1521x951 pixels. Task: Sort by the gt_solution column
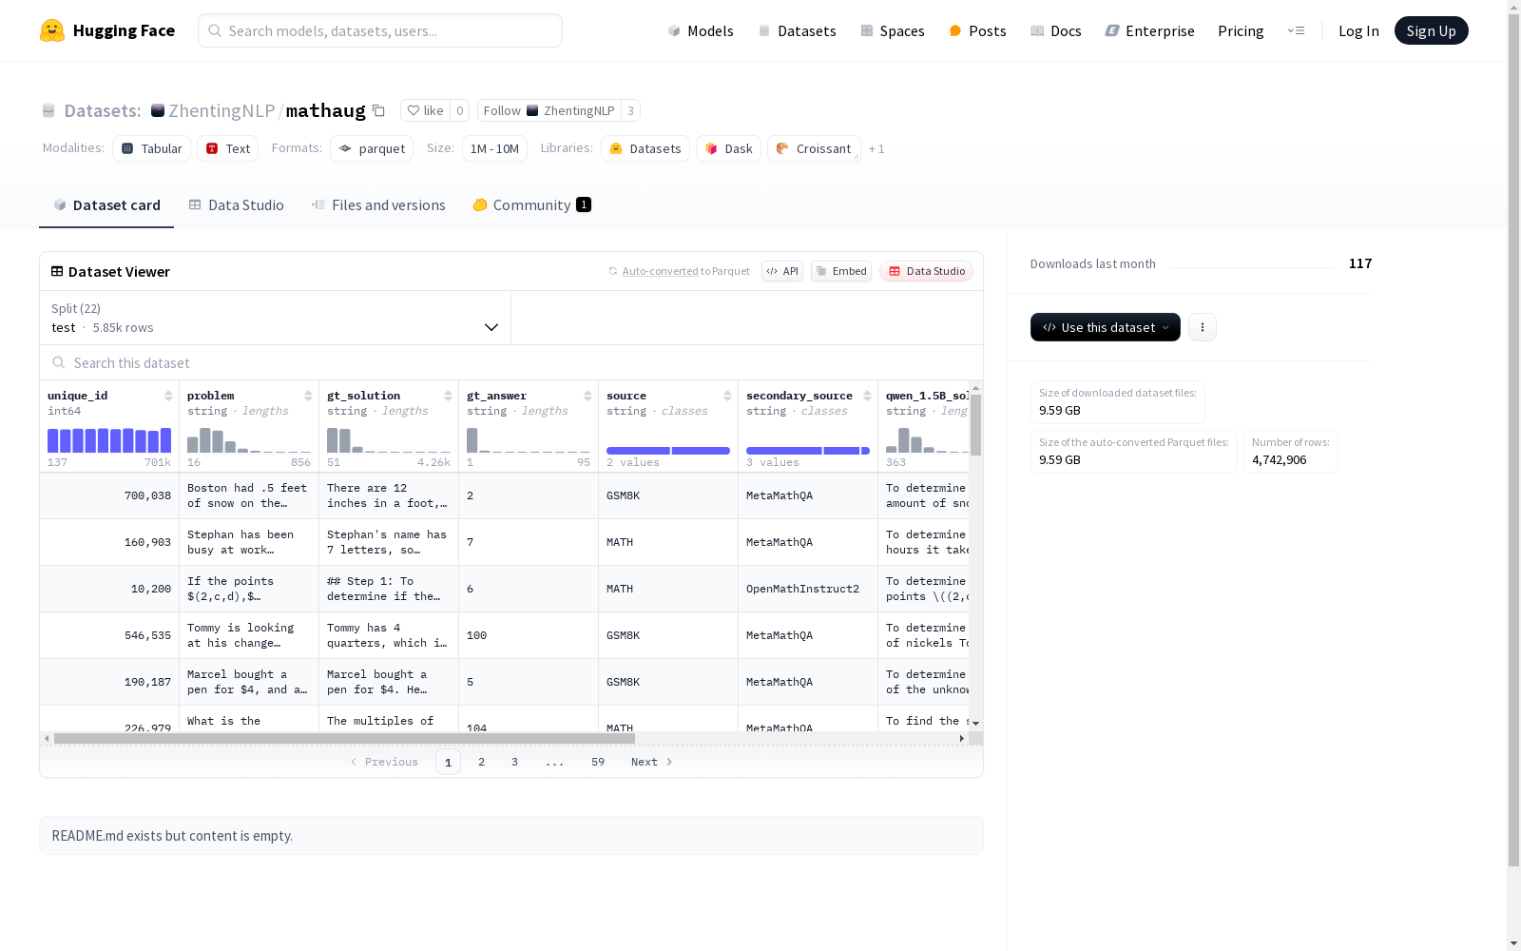click(448, 396)
